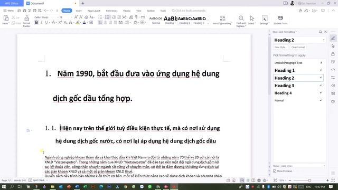Click to find commands search box
The image size is (338, 190).
(189, 11)
